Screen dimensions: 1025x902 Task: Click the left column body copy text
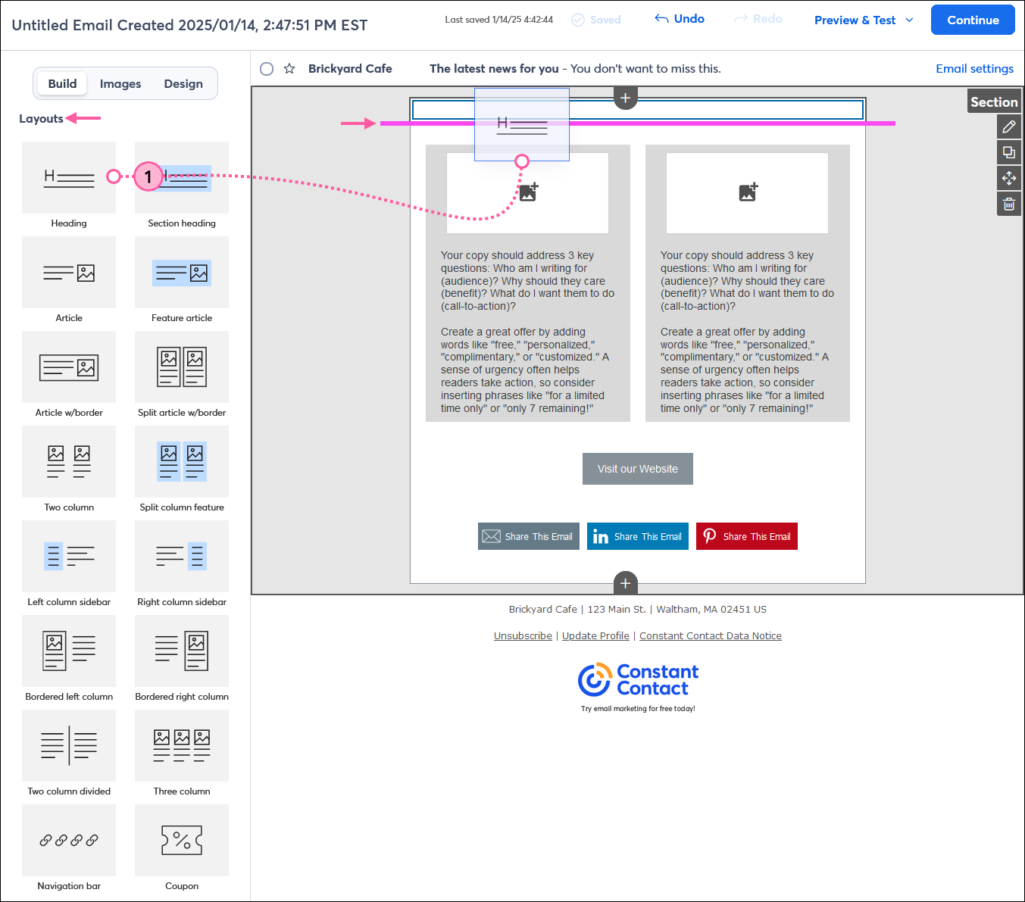point(528,332)
